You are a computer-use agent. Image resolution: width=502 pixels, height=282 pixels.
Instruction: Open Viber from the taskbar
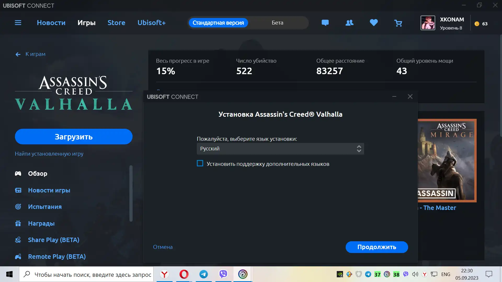coord(223,274)
